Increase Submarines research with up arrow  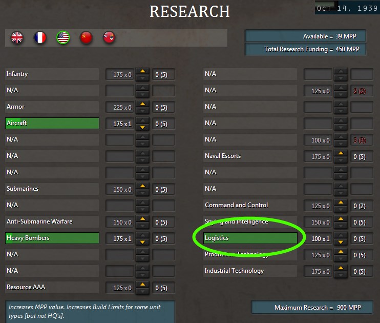(x=143, y=186)
